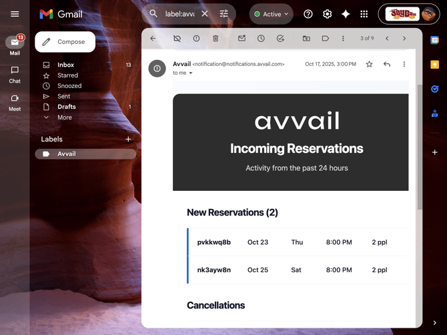
Task: Delete the email with trash icon
Action: click(215, 39)
